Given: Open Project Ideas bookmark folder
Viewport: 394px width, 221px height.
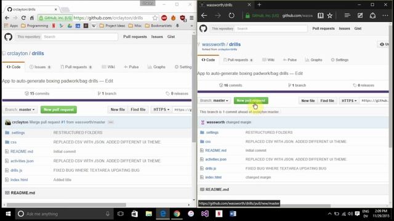Looking at the screenshot, I should (112, 26).
